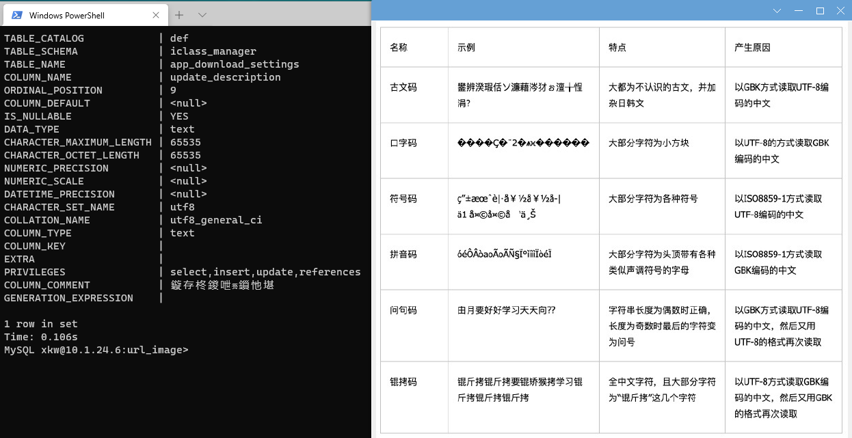Open a new terminal tab with the plus button
852x438 pixels.
179,14
